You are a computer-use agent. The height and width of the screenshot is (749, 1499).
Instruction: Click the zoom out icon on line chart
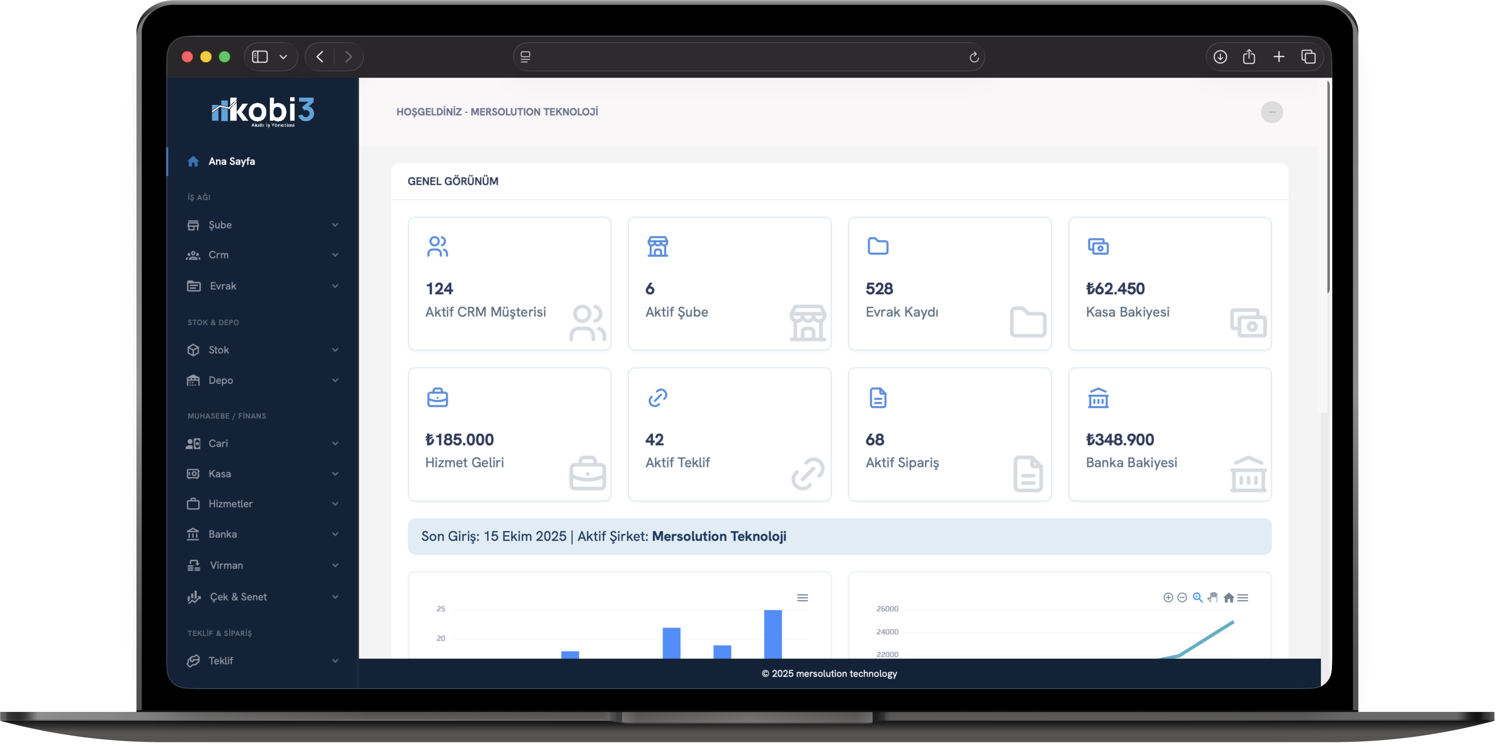click(1182, 597)
